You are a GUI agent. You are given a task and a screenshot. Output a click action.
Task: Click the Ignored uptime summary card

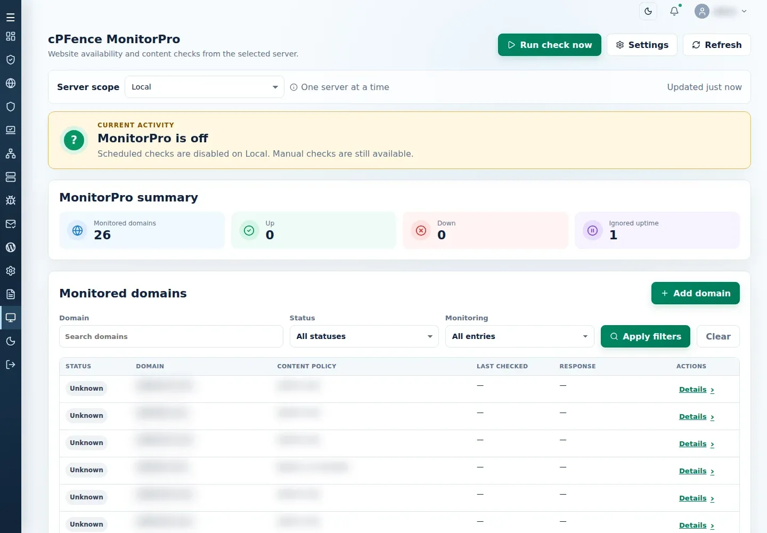[657, 230]
